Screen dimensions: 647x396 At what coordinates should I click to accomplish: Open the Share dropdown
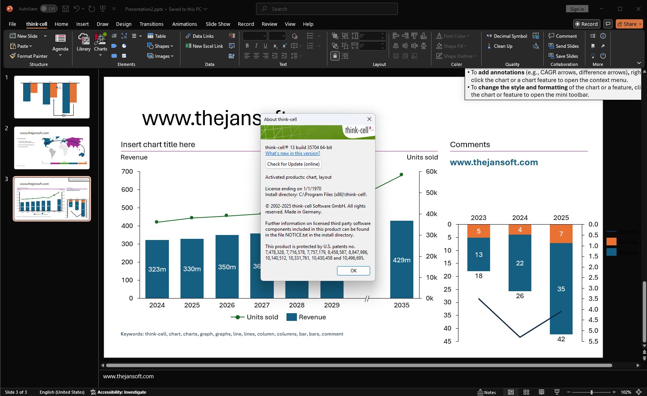click(629, 24)
